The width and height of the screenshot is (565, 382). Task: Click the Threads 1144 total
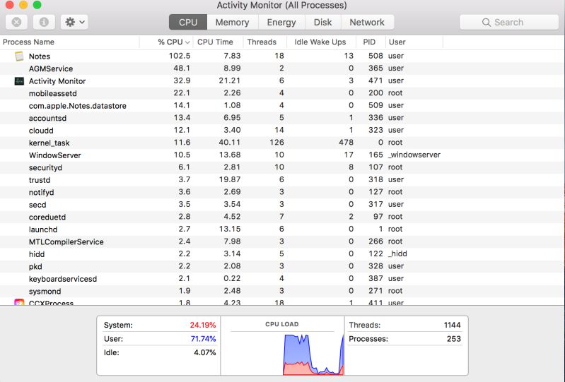453,325
